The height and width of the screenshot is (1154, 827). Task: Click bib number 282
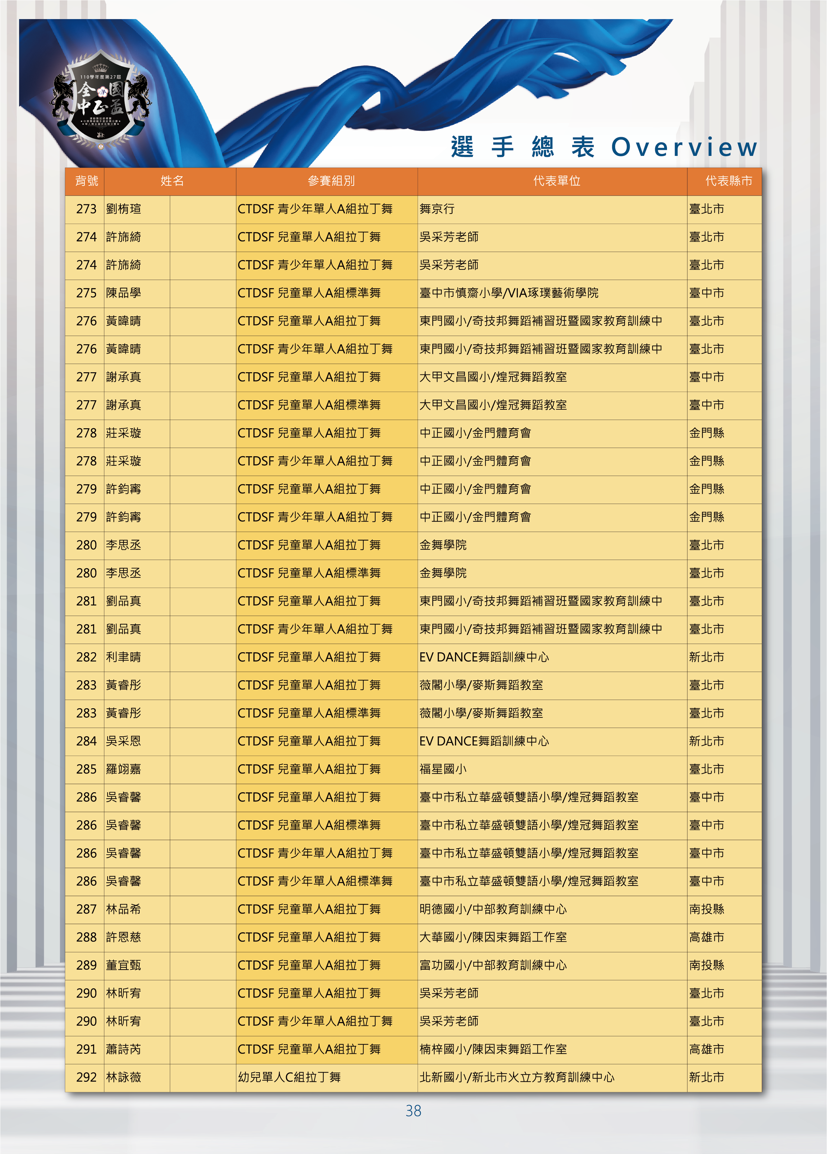point(87,657)
